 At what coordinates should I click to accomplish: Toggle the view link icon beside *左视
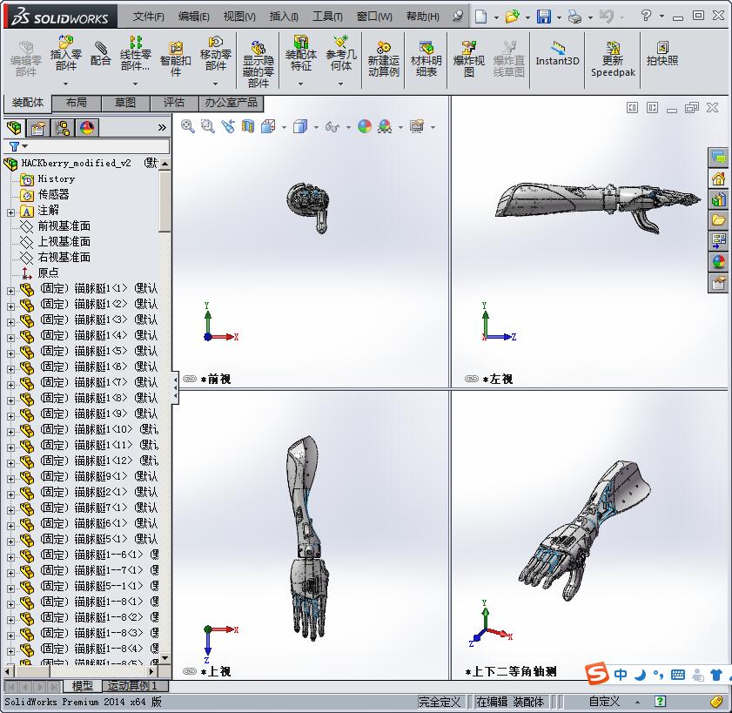472,379
